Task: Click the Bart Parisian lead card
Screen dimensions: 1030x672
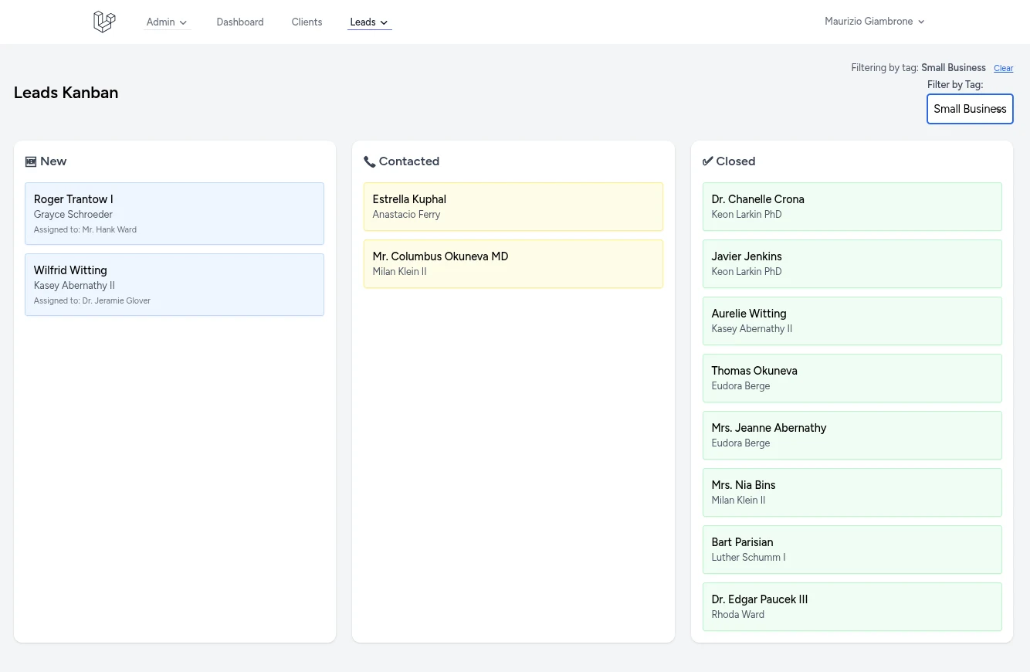Action: coord(852,549)
